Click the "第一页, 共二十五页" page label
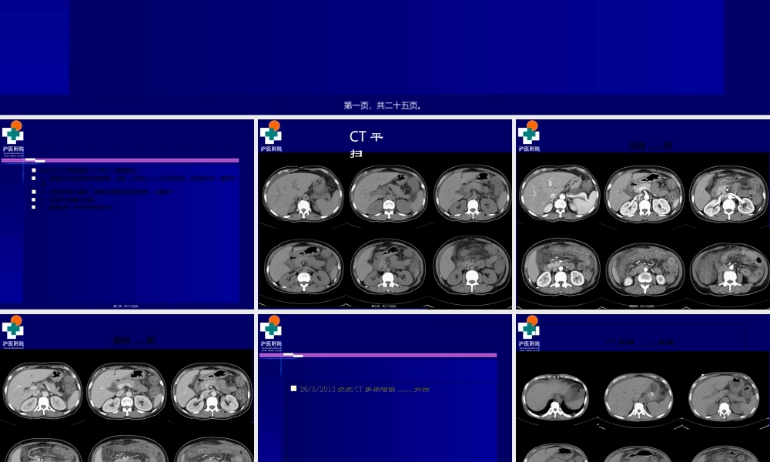770x462 pixels. (383, 105)
